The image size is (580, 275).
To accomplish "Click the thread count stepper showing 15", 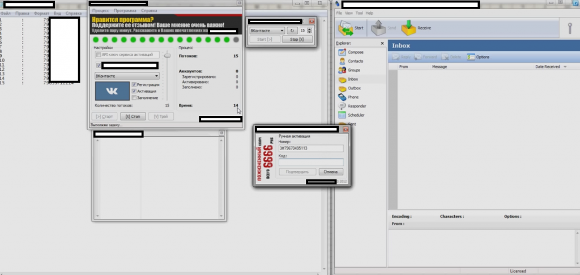I will pyautogui.click(x=310, y=31).
